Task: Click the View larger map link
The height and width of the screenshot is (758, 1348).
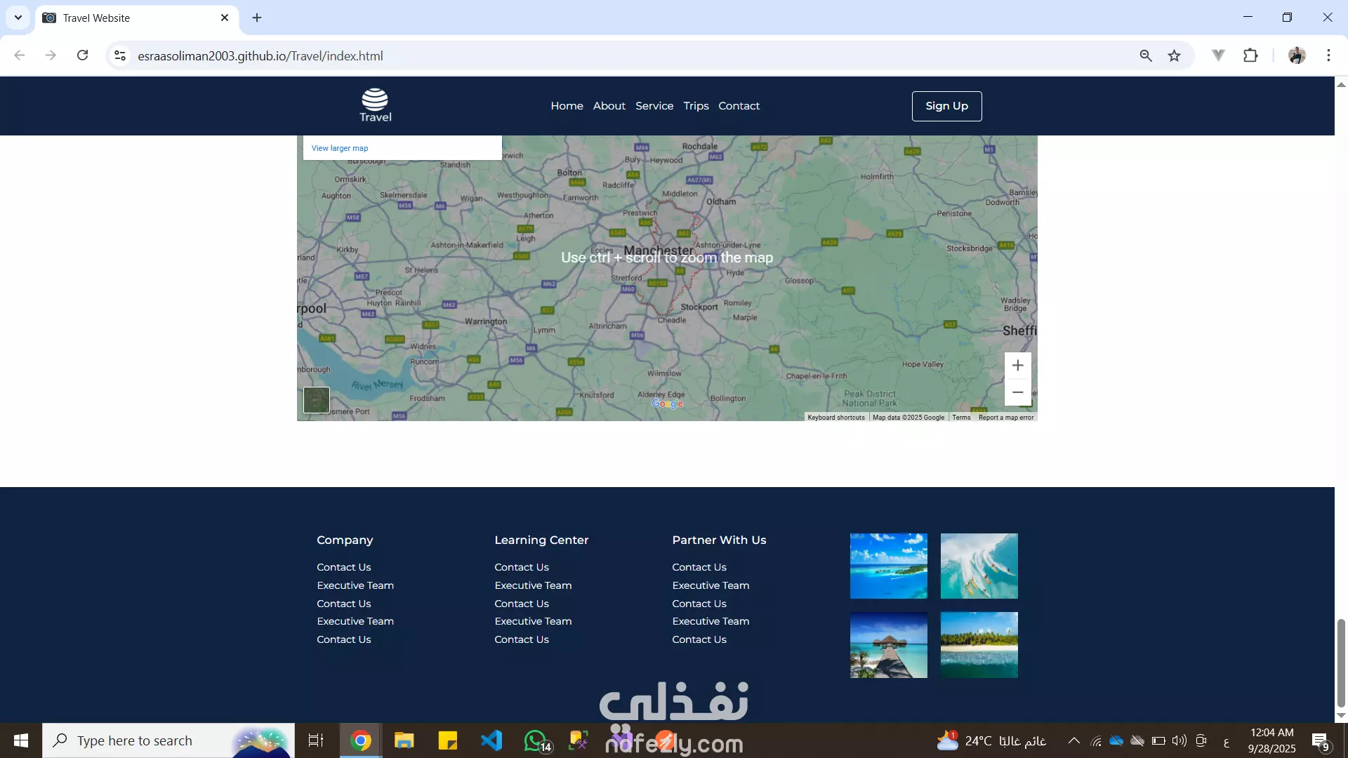Action: tap(340, 148)
